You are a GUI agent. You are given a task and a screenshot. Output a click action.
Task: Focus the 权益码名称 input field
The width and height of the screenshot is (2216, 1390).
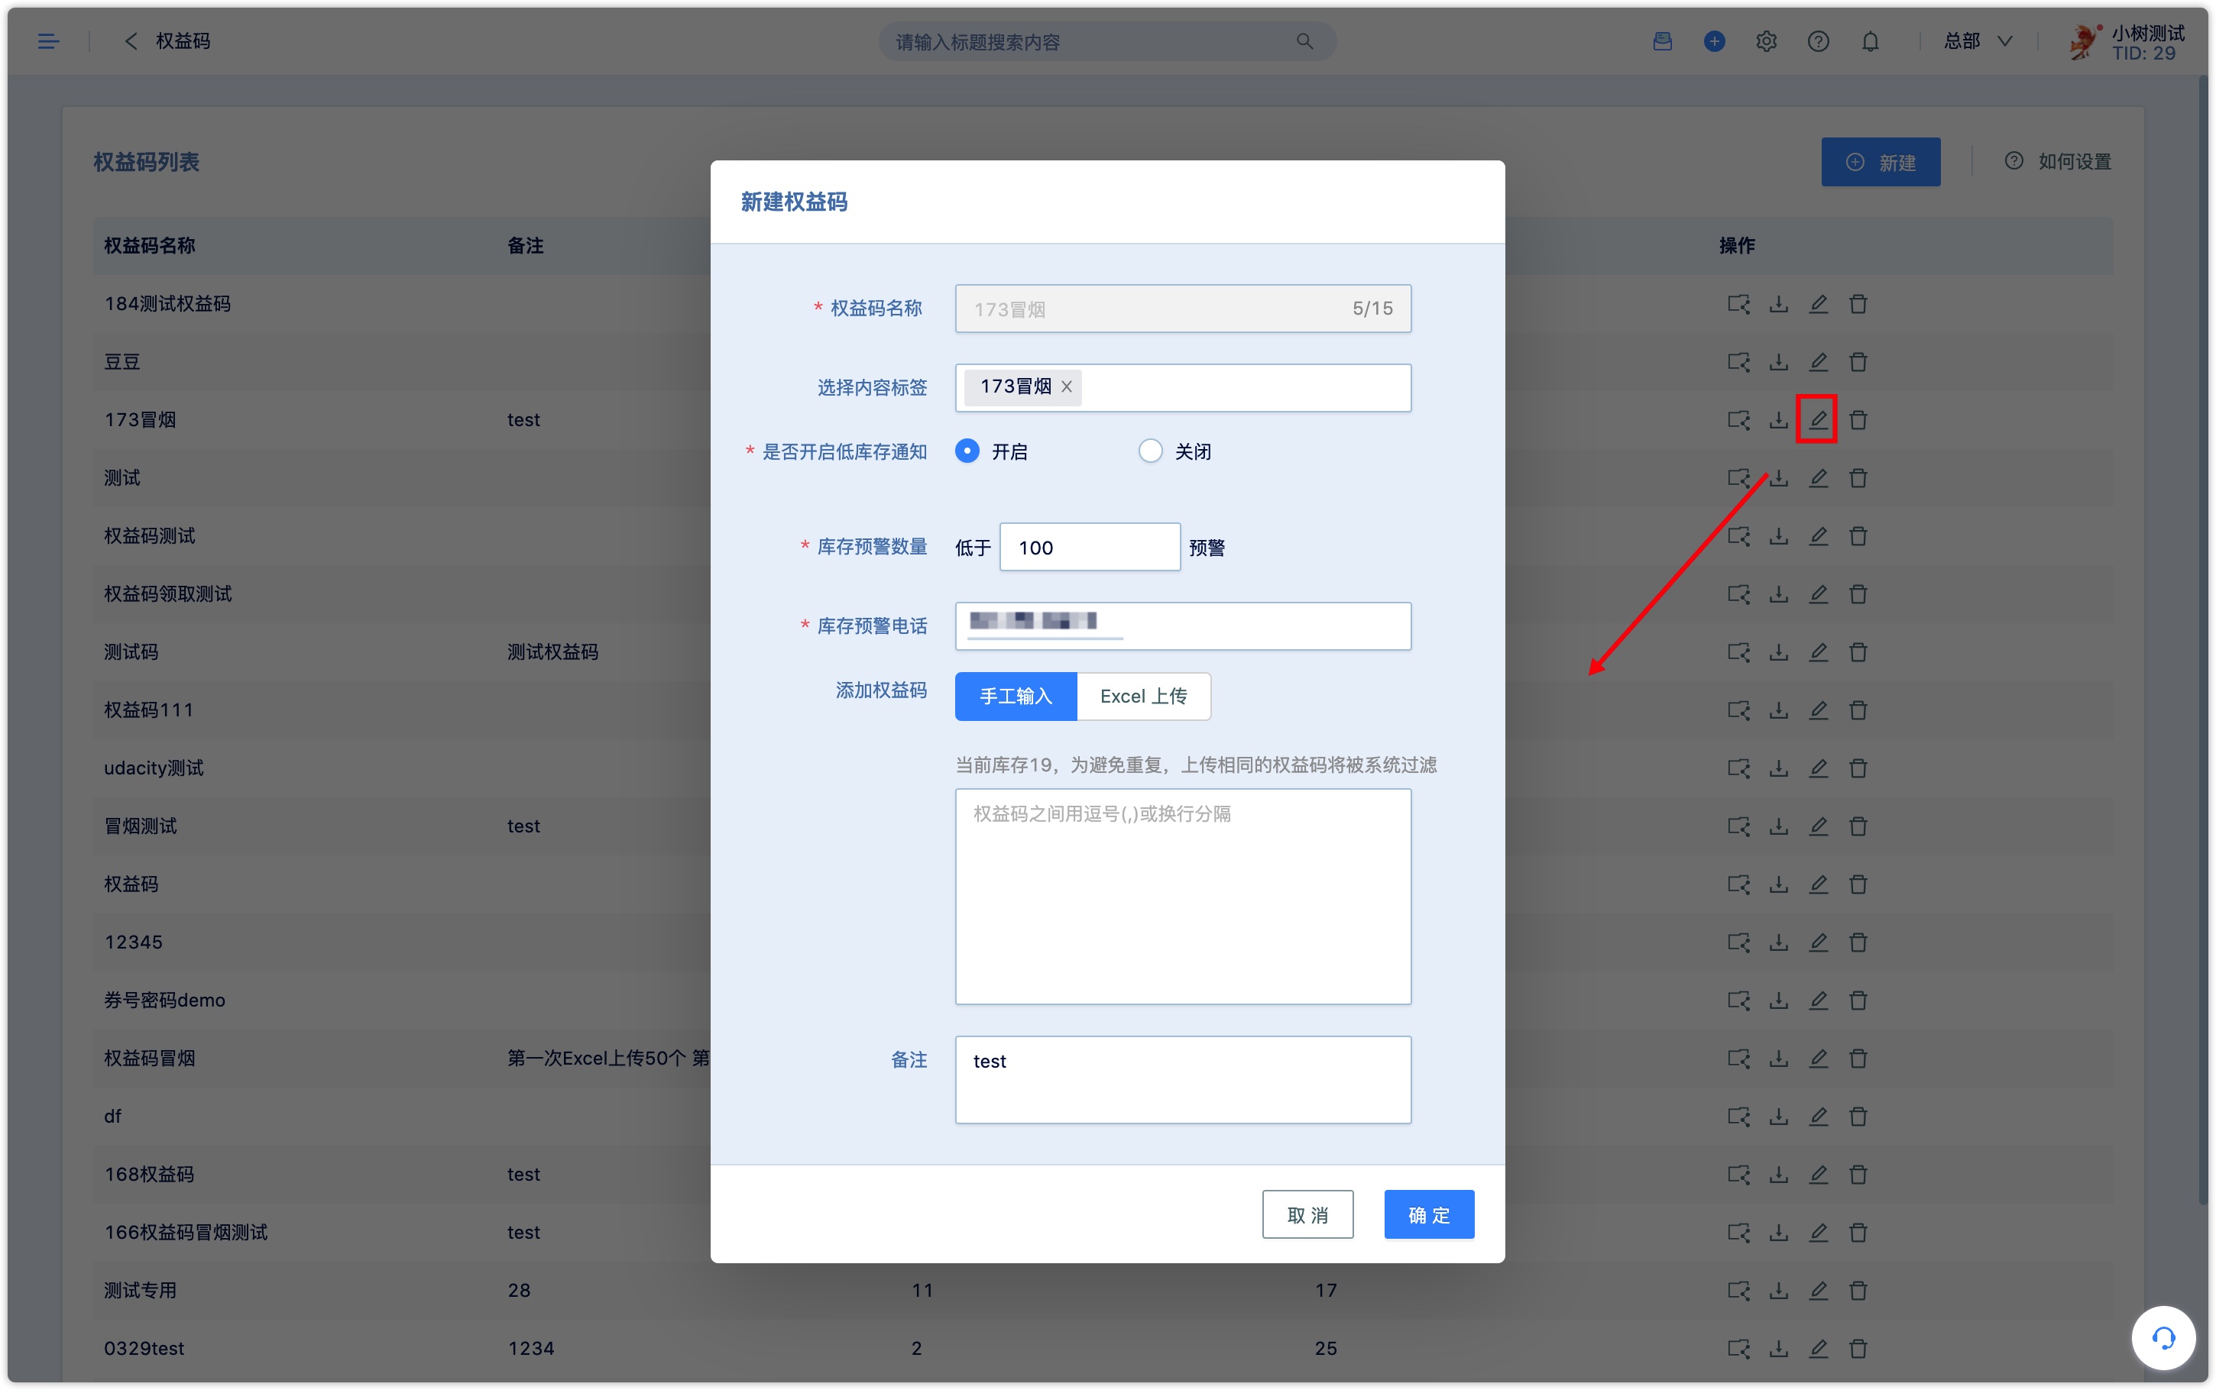1182,308
